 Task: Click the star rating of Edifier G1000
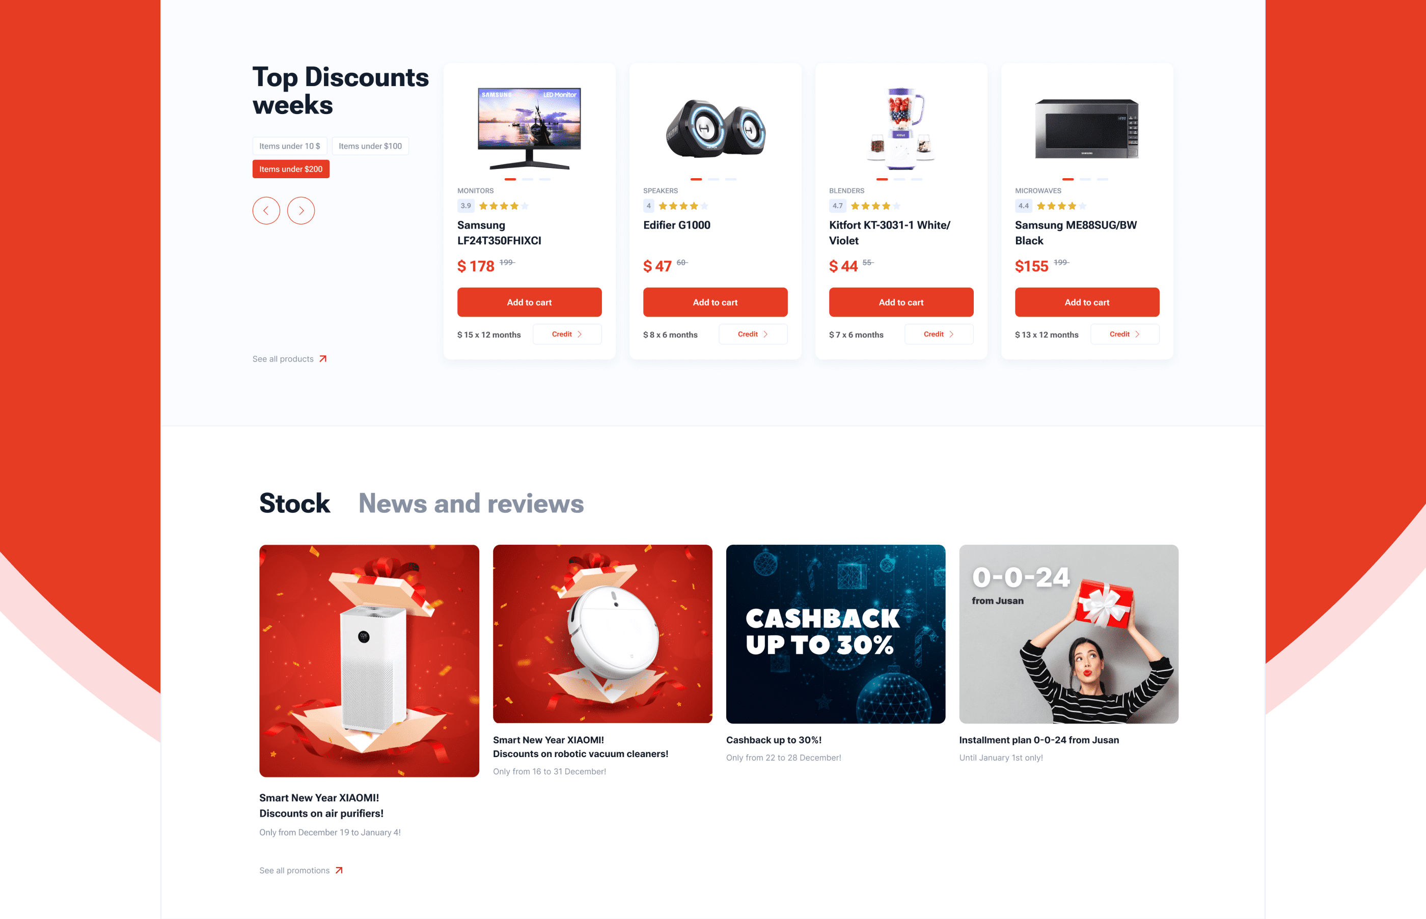point(683,206)
